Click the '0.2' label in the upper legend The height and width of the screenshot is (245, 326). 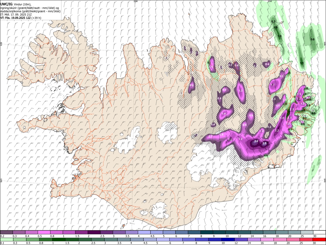point(2,236)
